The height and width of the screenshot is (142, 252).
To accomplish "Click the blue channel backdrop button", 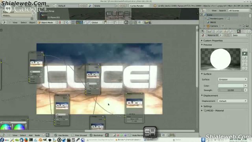I will [125, 135].
